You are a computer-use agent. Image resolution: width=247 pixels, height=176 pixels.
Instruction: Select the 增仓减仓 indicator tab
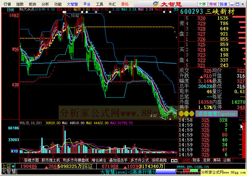(x=99, y=160)
